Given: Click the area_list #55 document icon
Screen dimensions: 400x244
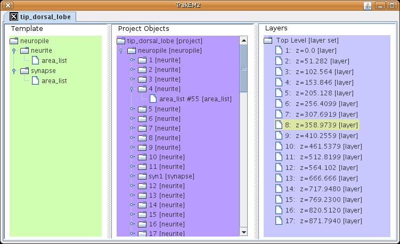Looking at the screenshot, I should pos(153,99).
